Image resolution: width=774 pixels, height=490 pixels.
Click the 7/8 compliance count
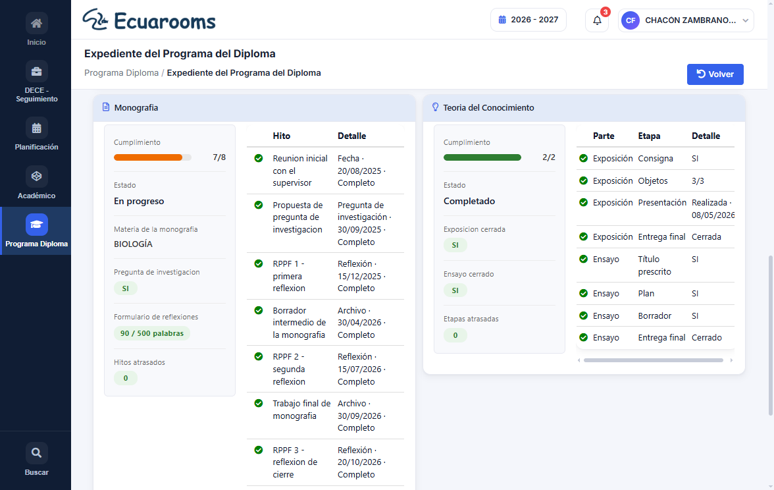click(219, 157)
